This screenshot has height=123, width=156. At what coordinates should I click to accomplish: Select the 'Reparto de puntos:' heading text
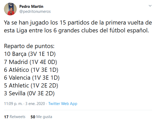point(29,46)
